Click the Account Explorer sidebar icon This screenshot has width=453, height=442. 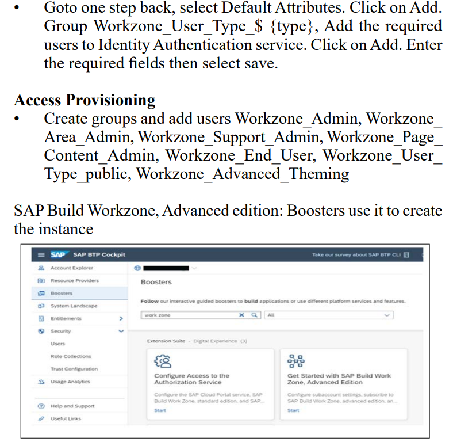41,268
